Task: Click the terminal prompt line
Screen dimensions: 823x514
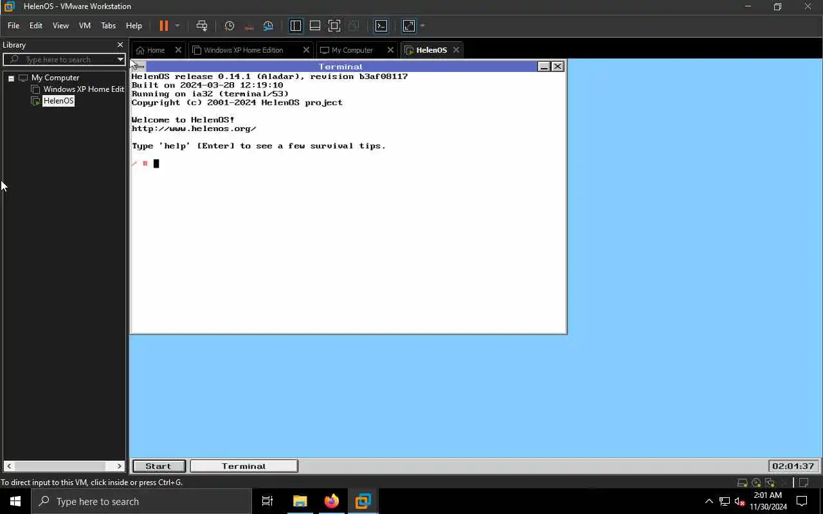Action: point(146,163)
